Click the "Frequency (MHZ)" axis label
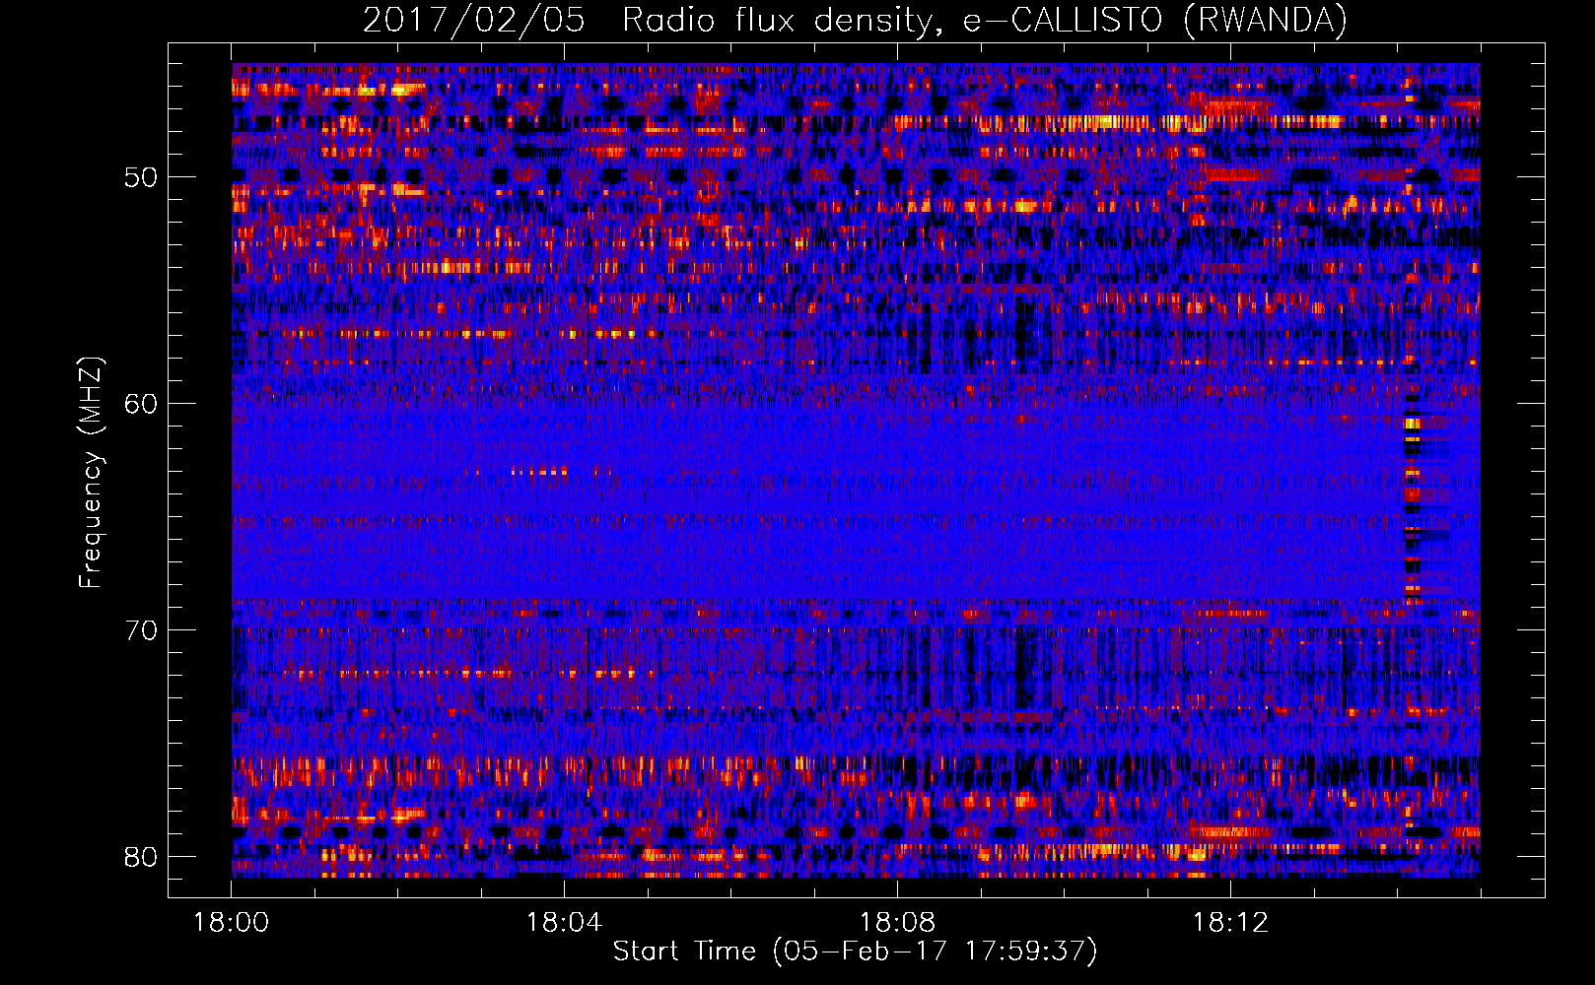The width and height of the screenshot is (1595, 985). tap(90, 473)
